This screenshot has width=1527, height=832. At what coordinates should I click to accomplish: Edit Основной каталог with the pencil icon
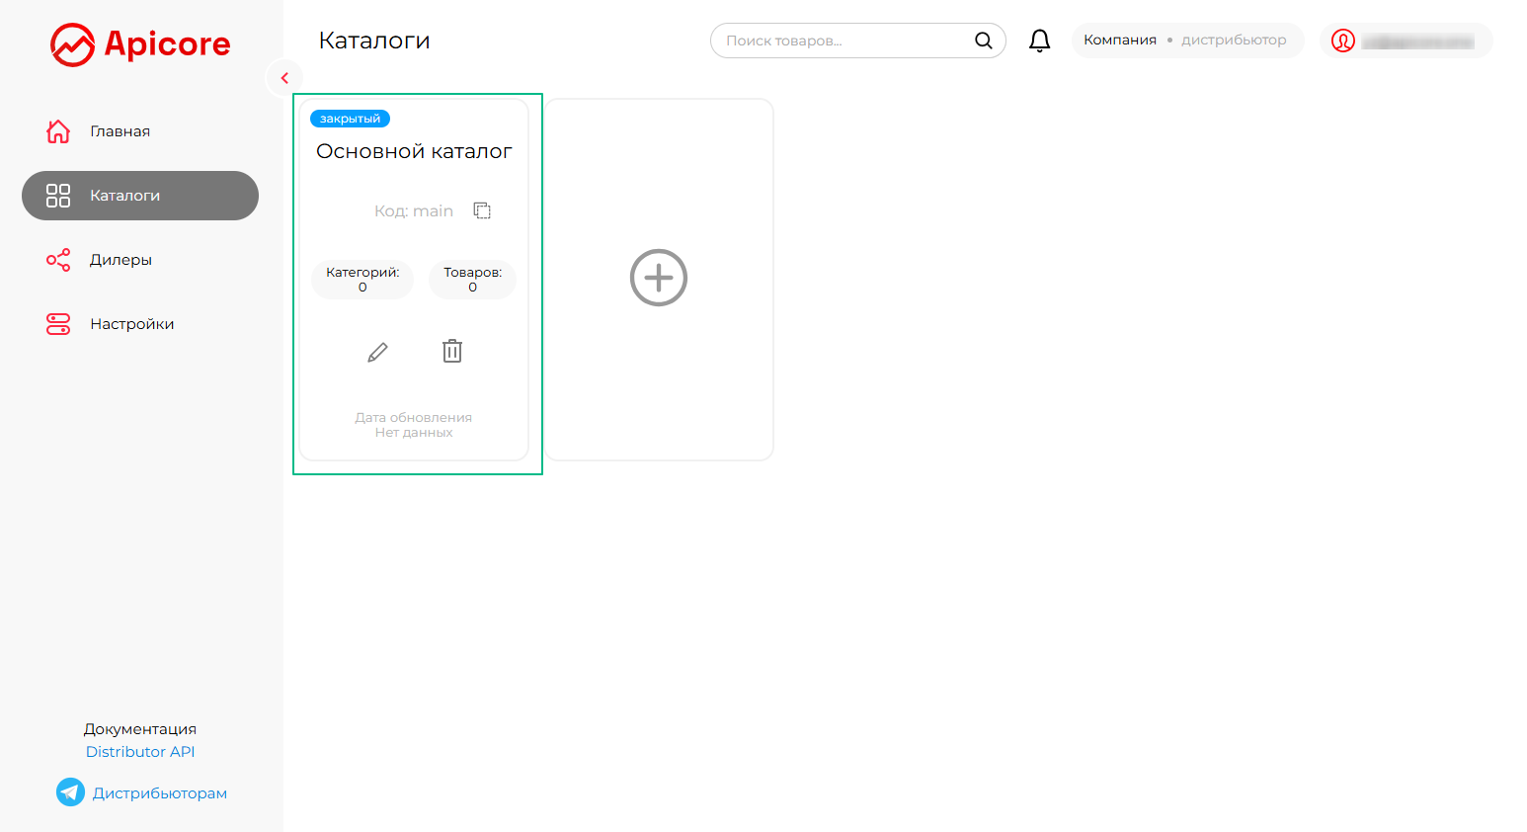pyautogui.click(x=377, y=352)
